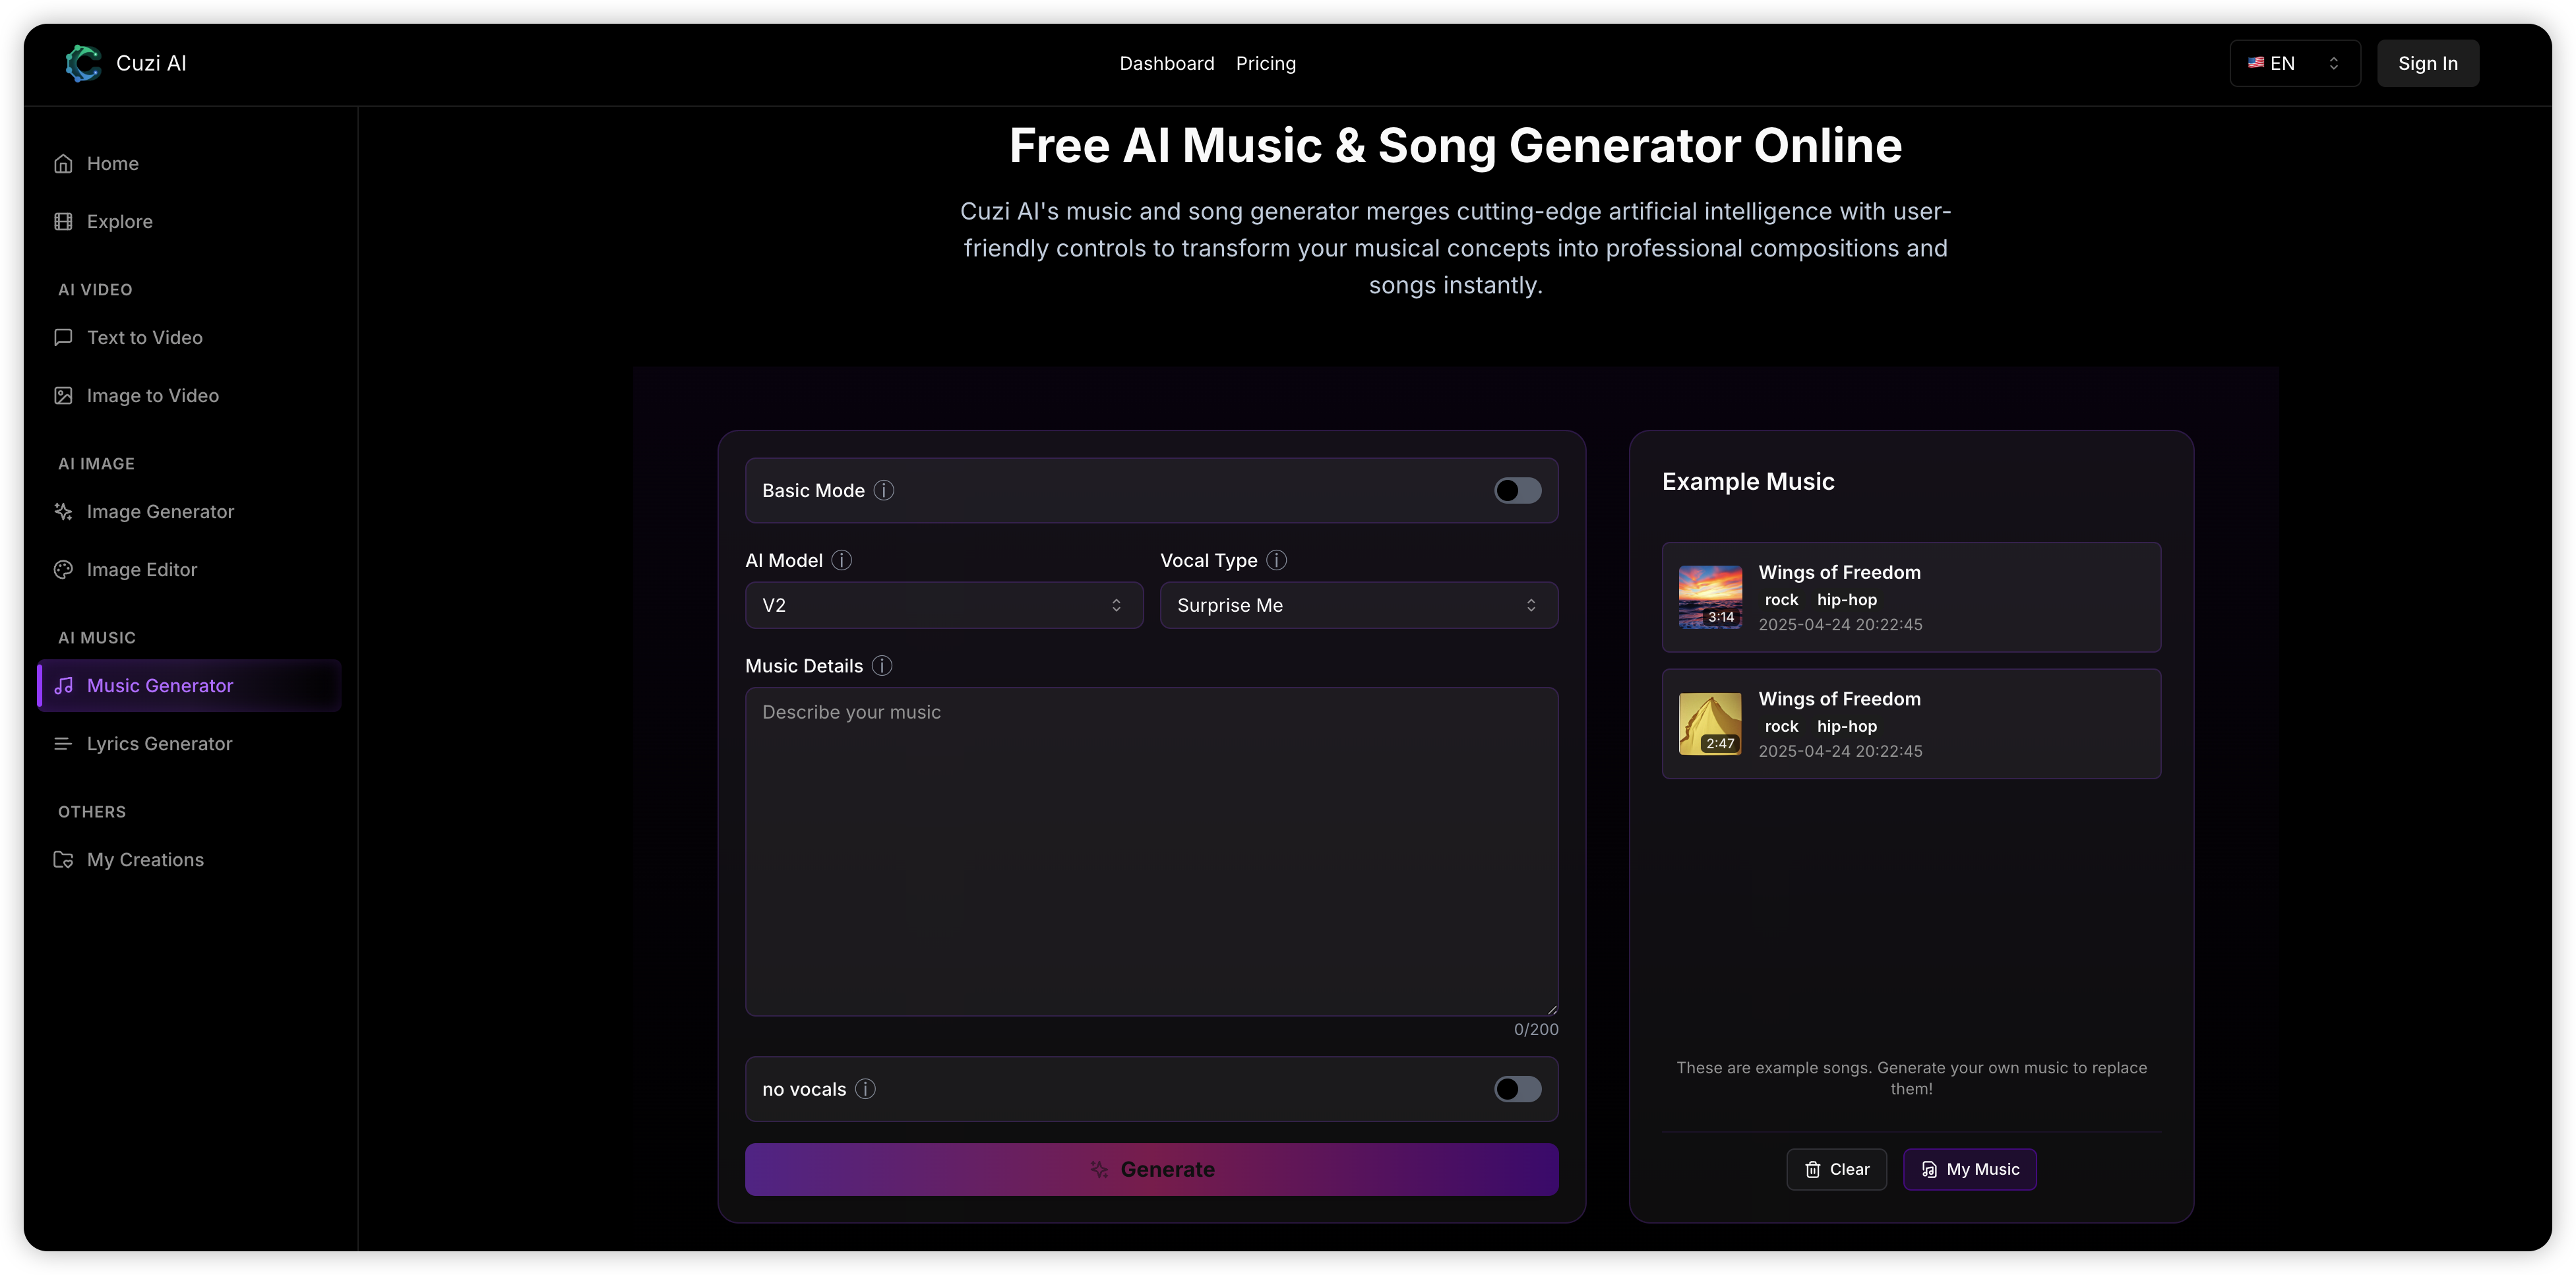
Task: Click the AI MUSIC section label
Action: 97,638
